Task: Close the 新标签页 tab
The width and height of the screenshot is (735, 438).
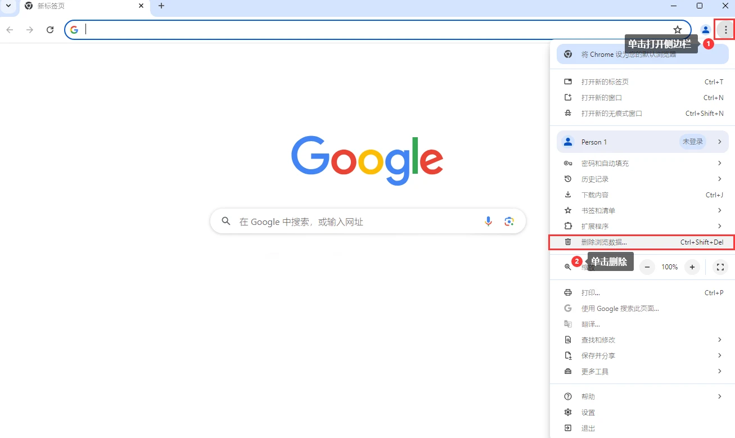Action: (x=141, y=6)
